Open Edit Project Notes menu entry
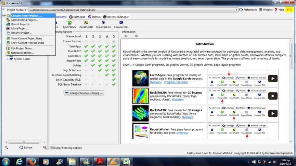296x166 pixels. (x=30, y=49)
